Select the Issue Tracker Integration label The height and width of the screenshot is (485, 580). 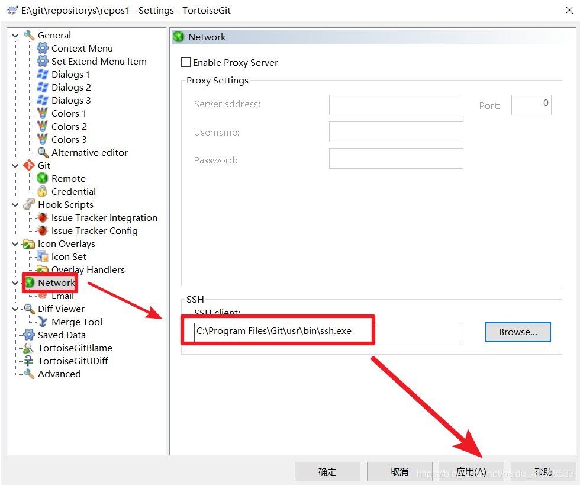pyautogui.click(x=104, y=218)
